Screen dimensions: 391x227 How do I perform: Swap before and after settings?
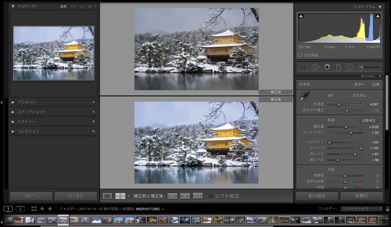[197, 196]
